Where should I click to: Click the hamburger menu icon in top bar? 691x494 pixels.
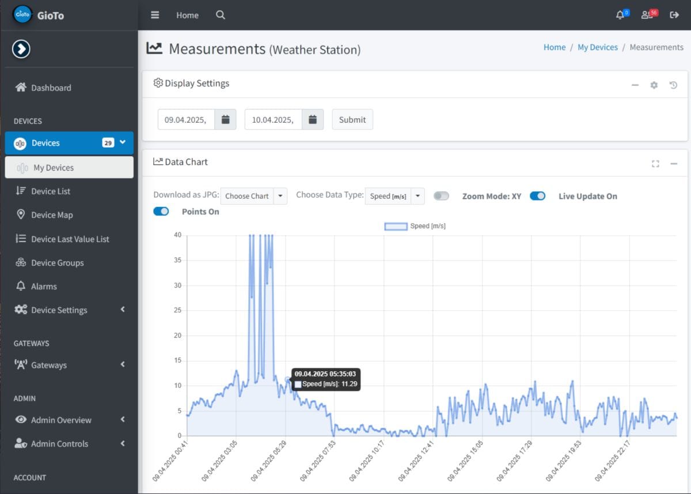pos(155,15)
